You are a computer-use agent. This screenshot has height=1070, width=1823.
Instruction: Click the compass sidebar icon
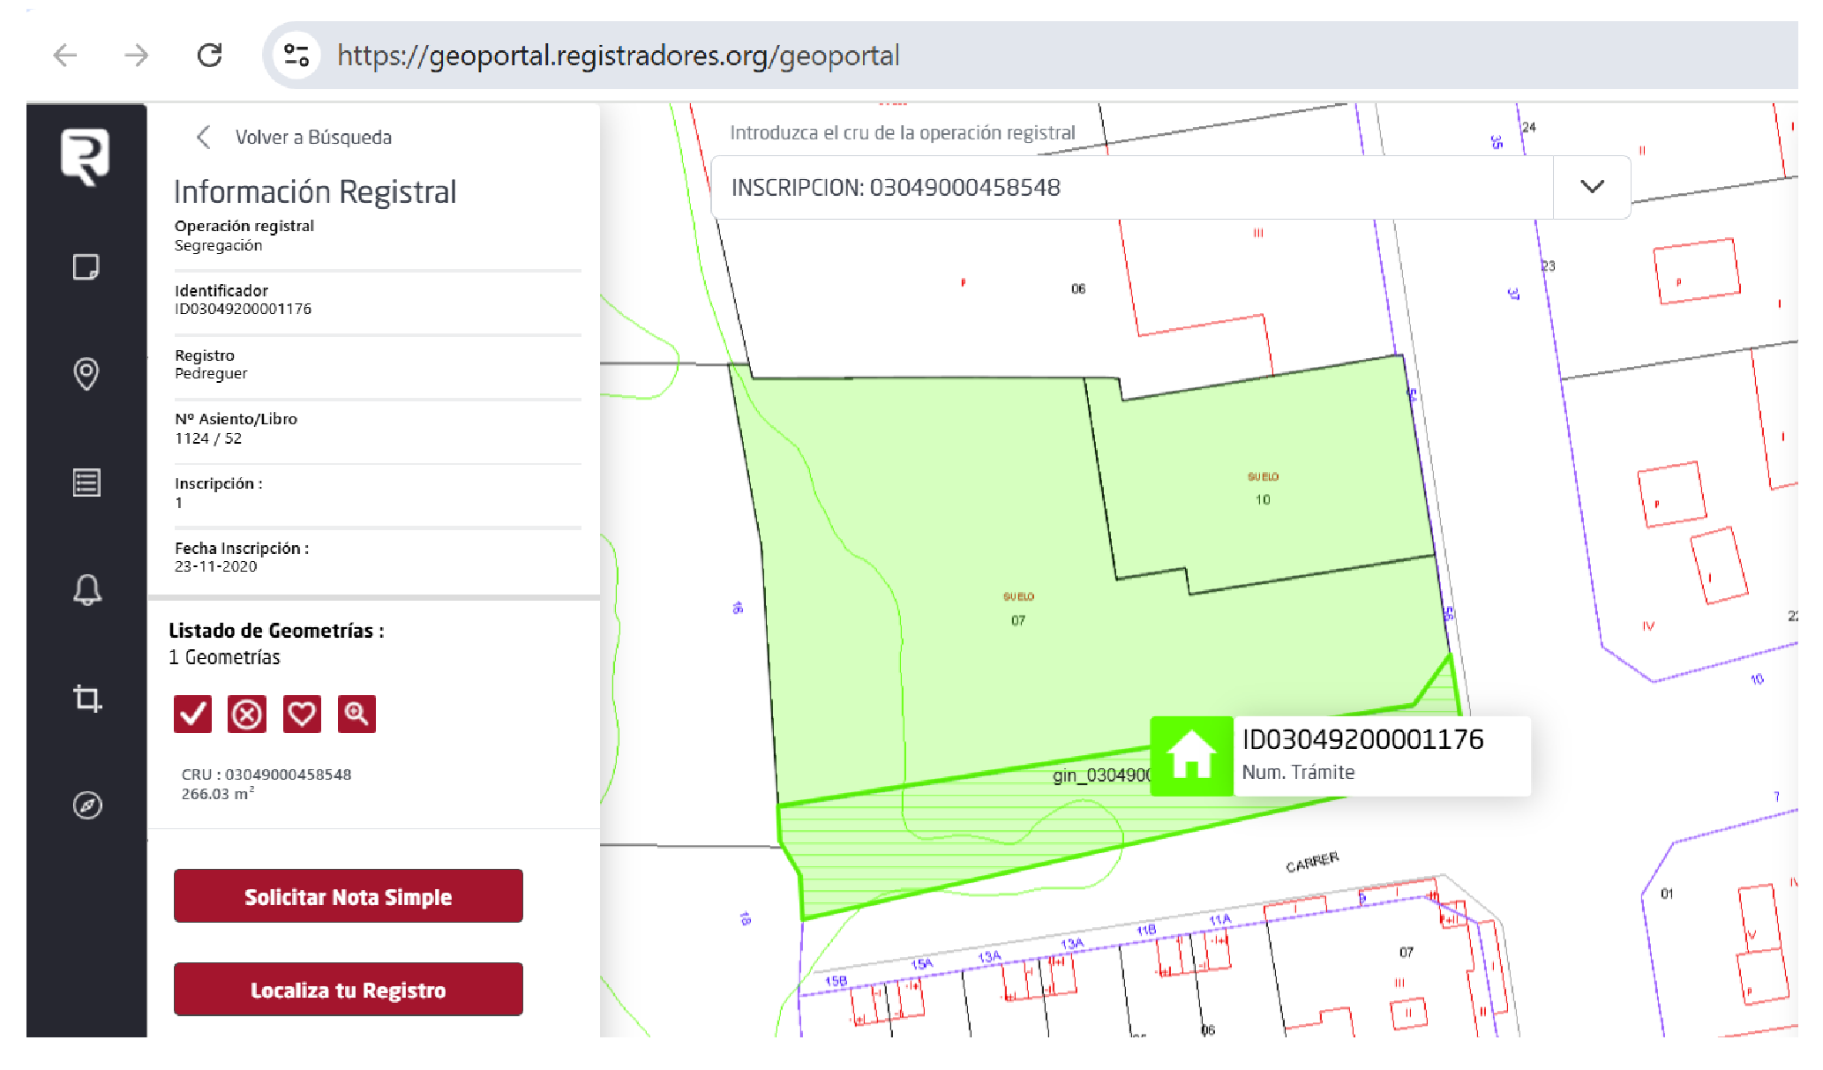(86, 805)
